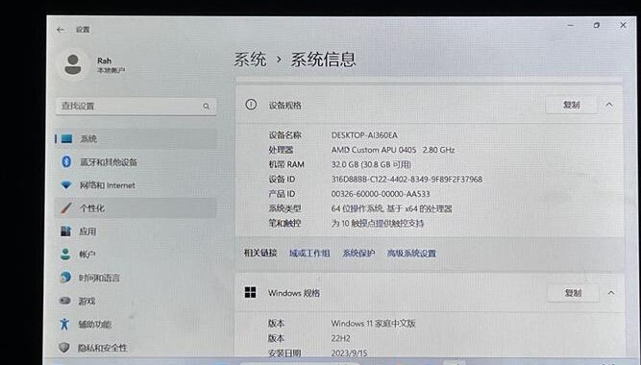
Task: Click the back arrow in Settings
Action: point(61,30)
